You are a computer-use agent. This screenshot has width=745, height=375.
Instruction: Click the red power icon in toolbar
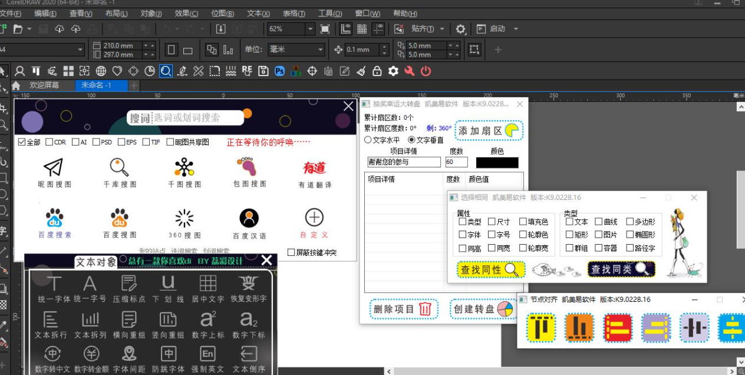pos(426,71)
